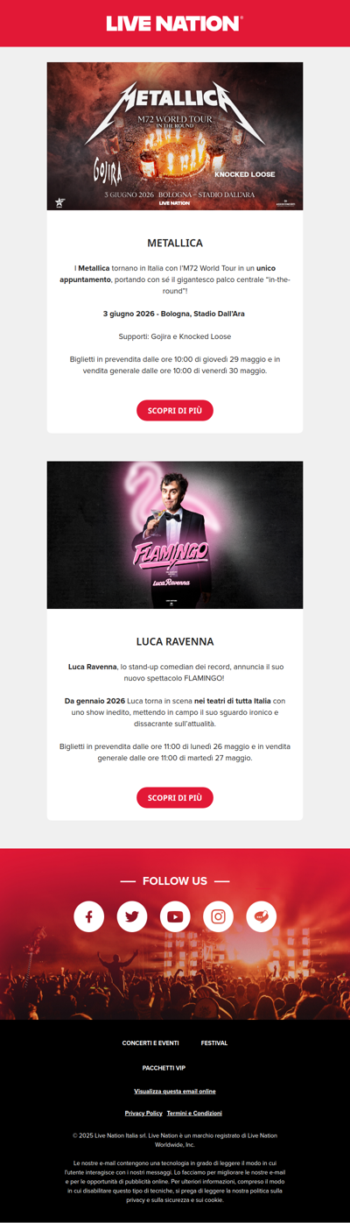The image size is (350, 1223).
Task: Open the Twitter bird icon
Action: tap(132, 916)
